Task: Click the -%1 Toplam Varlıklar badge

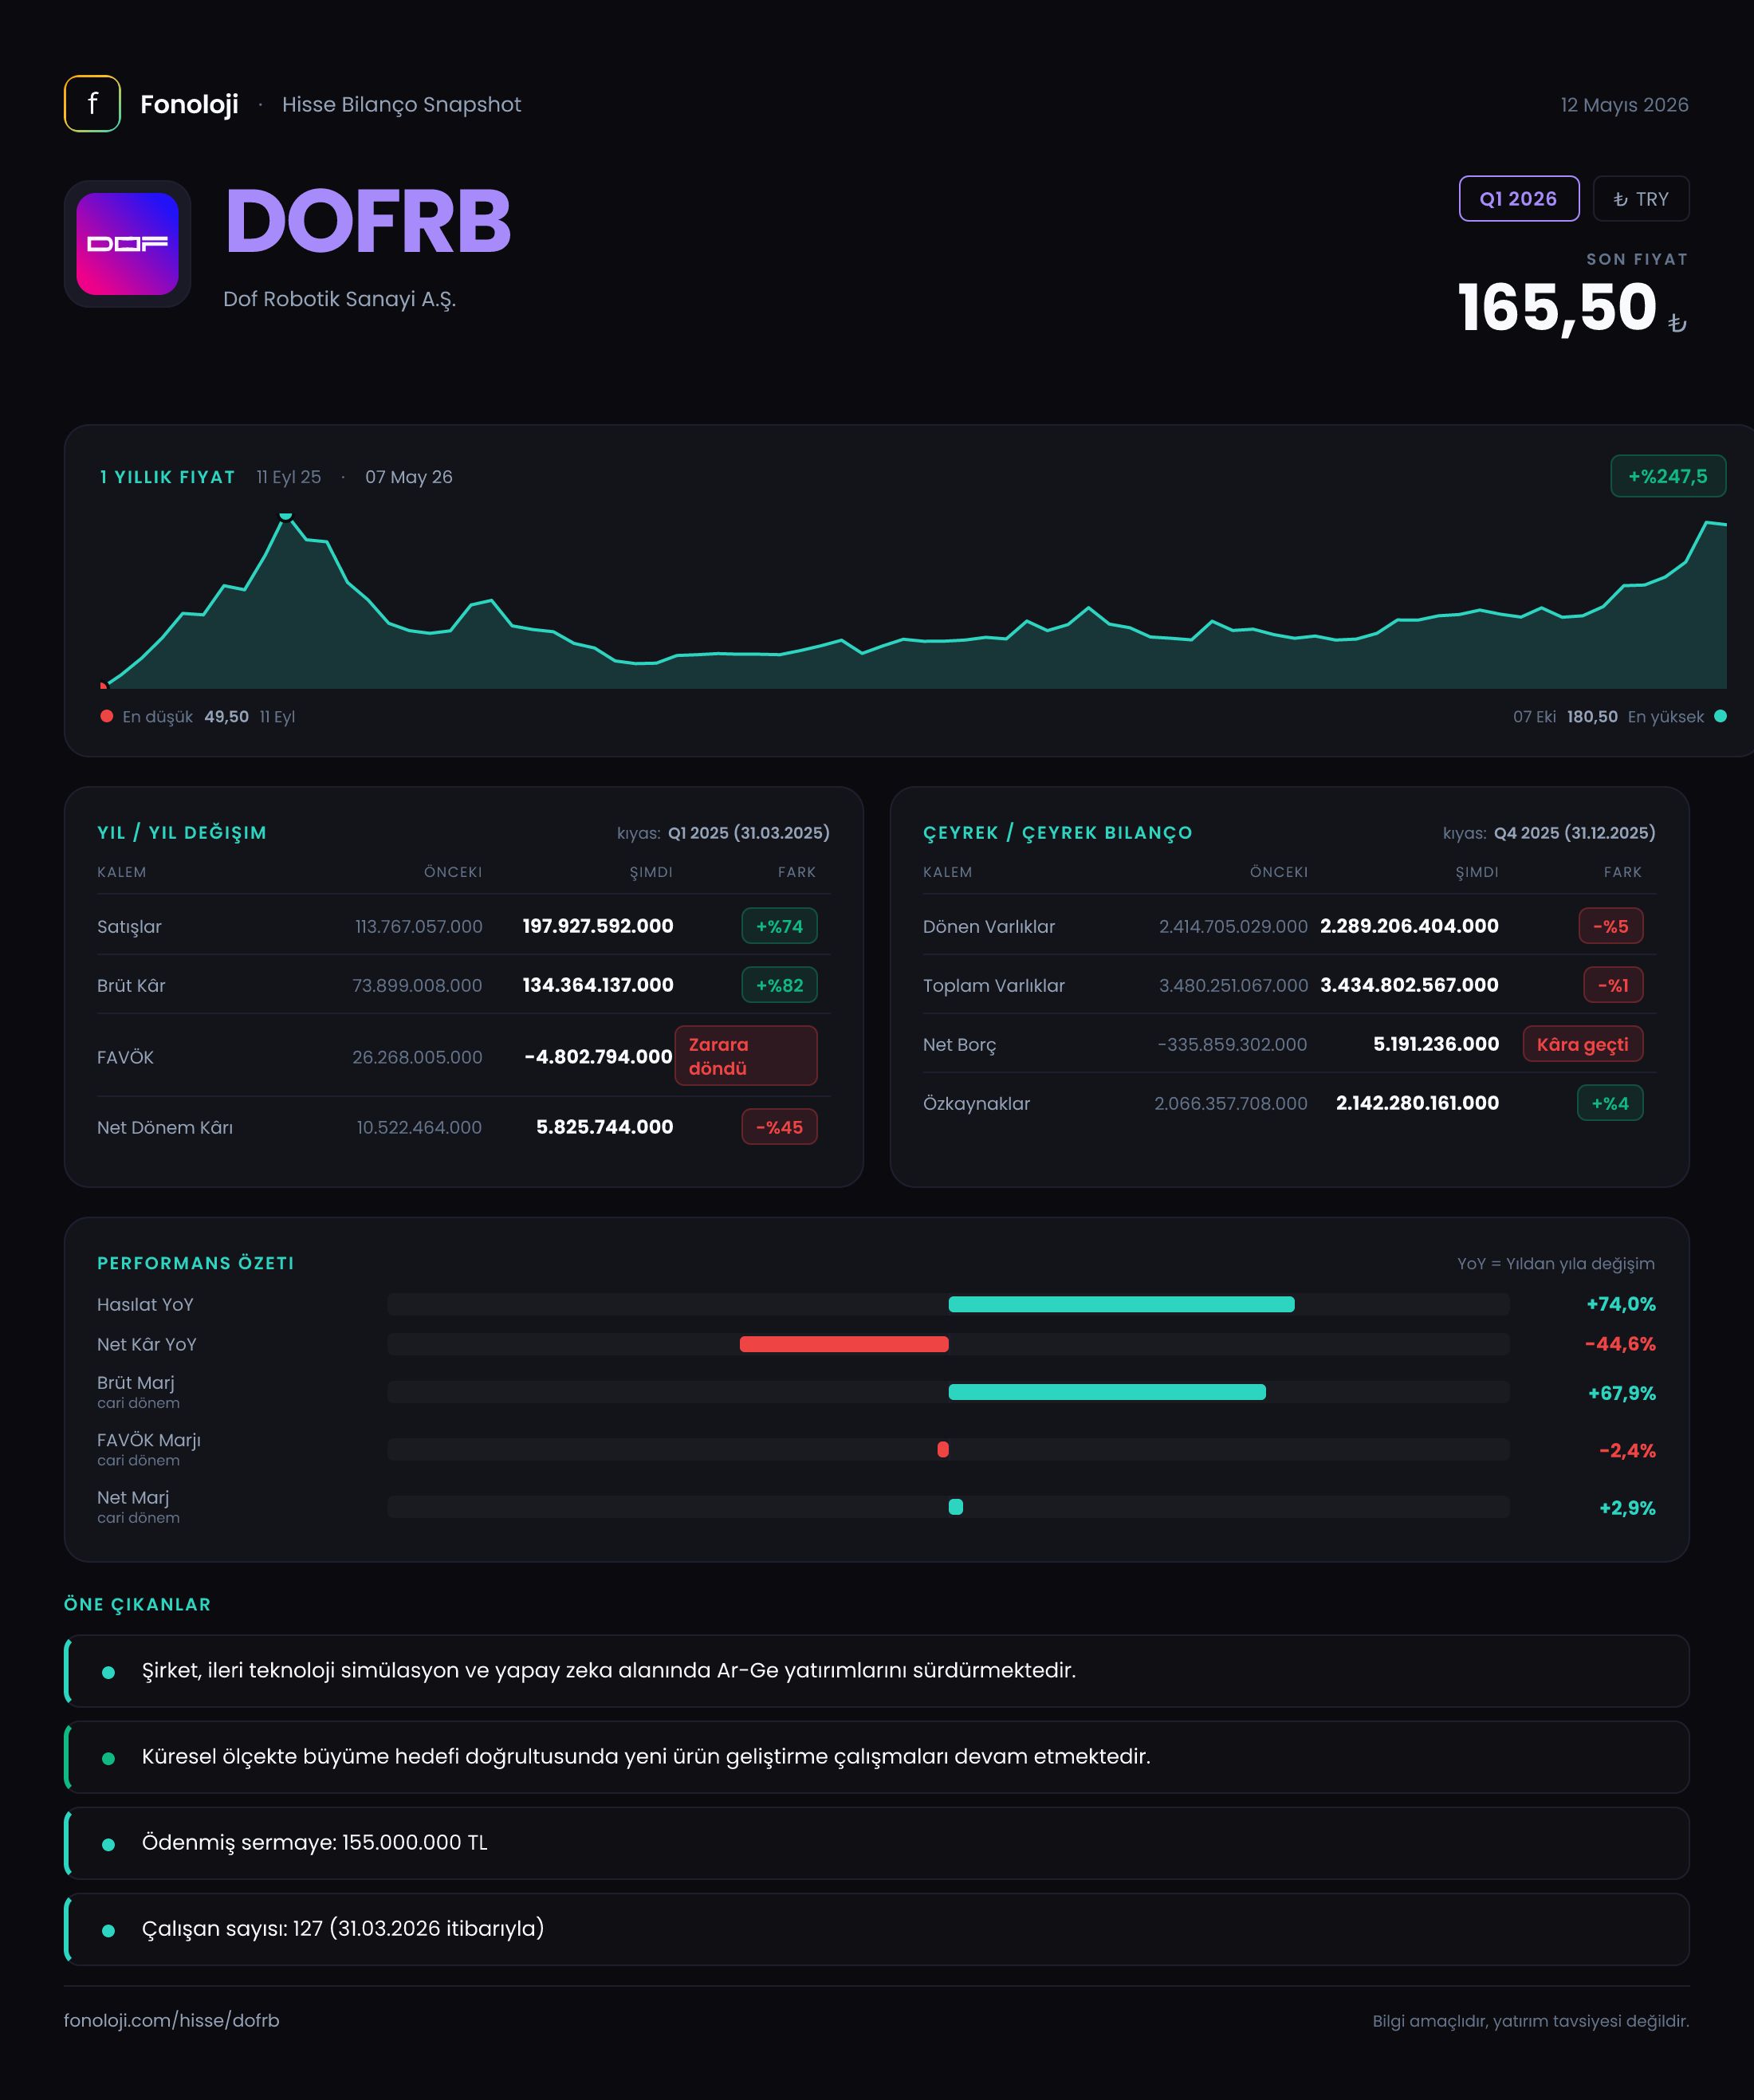Action: [1613, 985]
